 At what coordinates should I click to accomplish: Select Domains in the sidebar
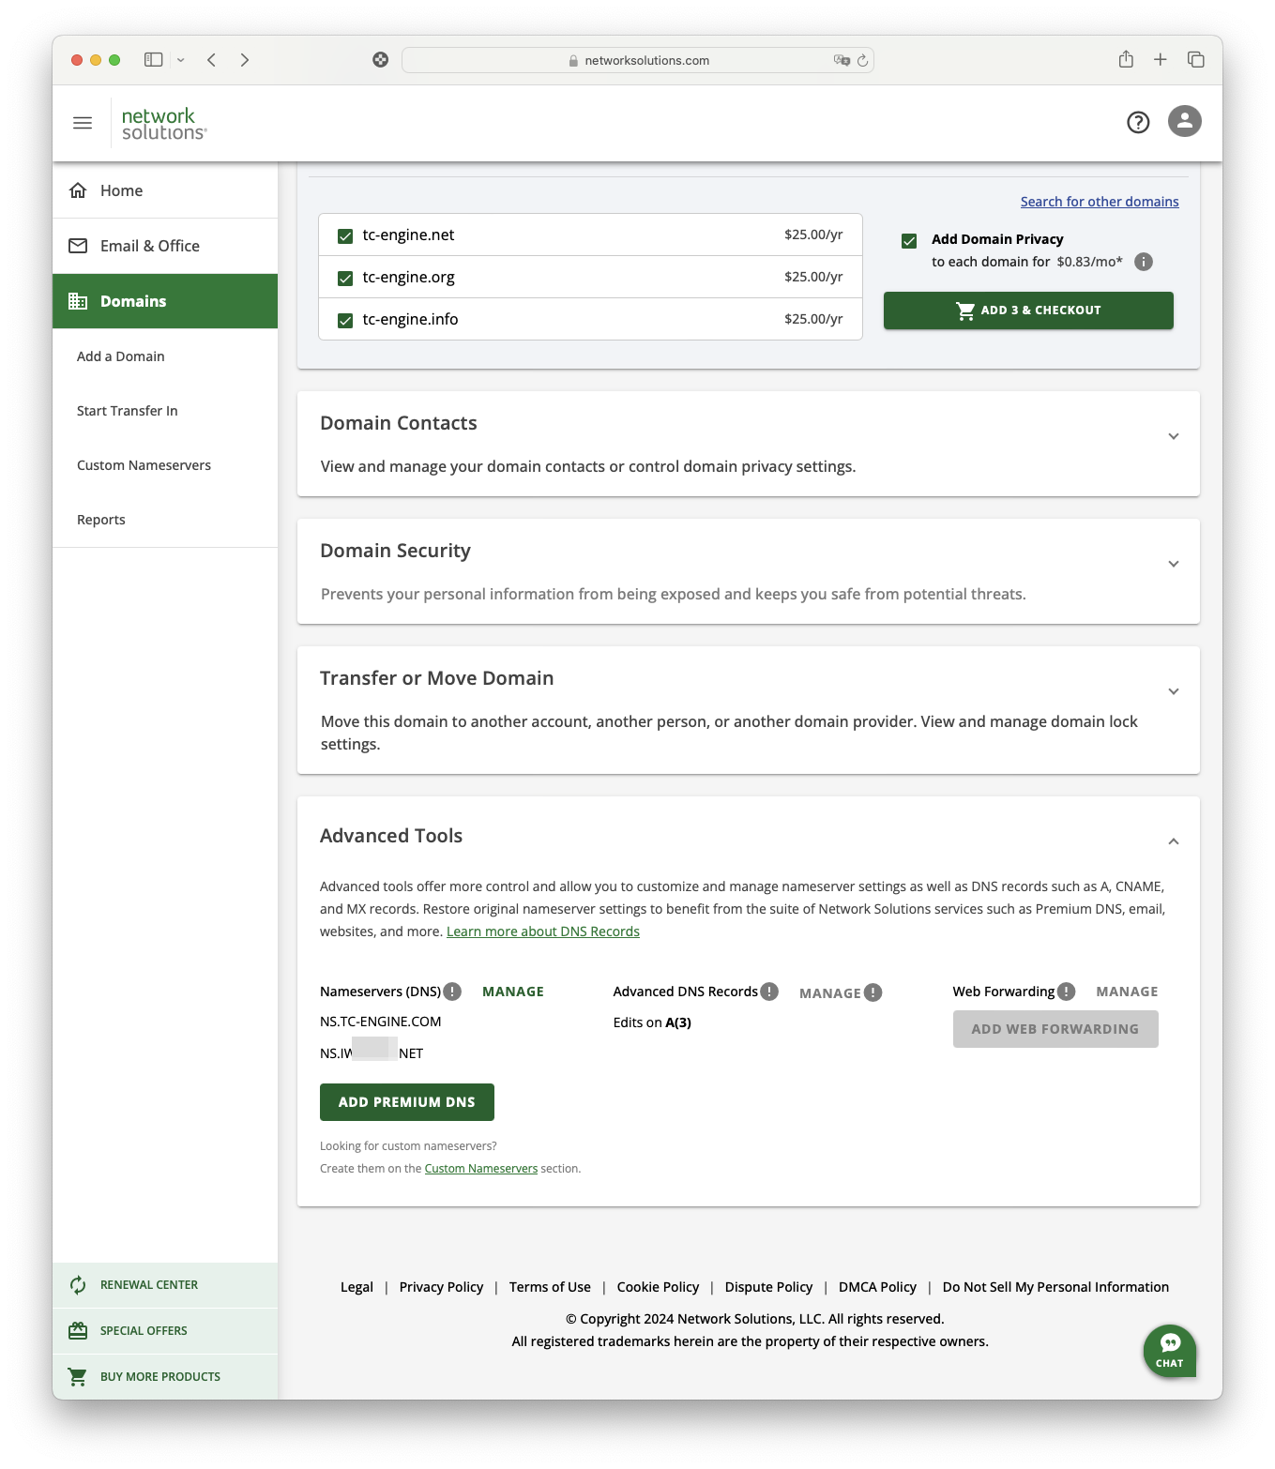165,301
